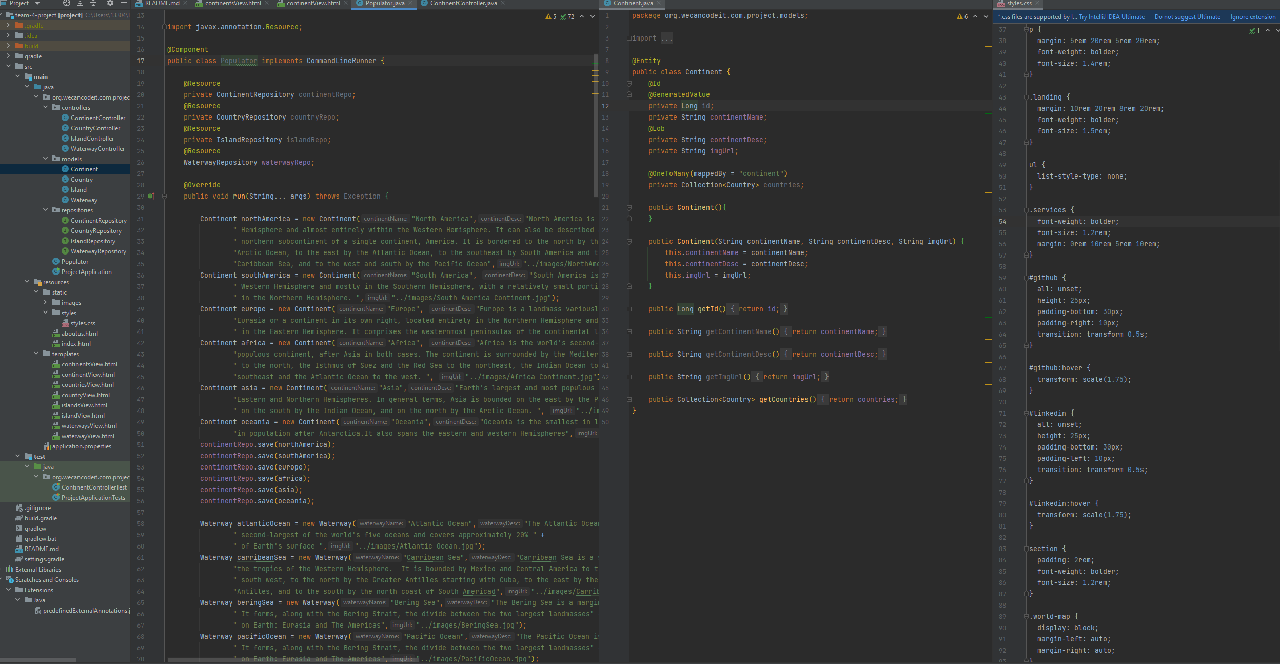Toggle the code fold on run method line 29
The height and width of the screenshot is (664, 1280).
[x=165, y=196]
